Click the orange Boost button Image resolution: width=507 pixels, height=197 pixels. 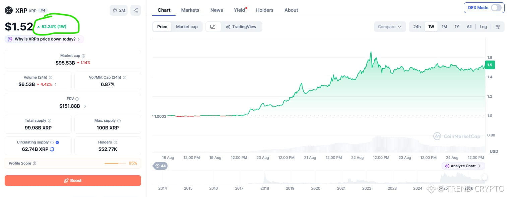click(x=73, y=181)
